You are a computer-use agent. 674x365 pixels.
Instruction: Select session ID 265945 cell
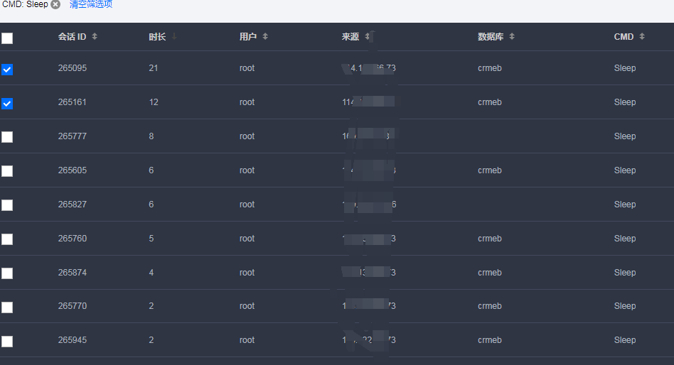coord(73,340)
